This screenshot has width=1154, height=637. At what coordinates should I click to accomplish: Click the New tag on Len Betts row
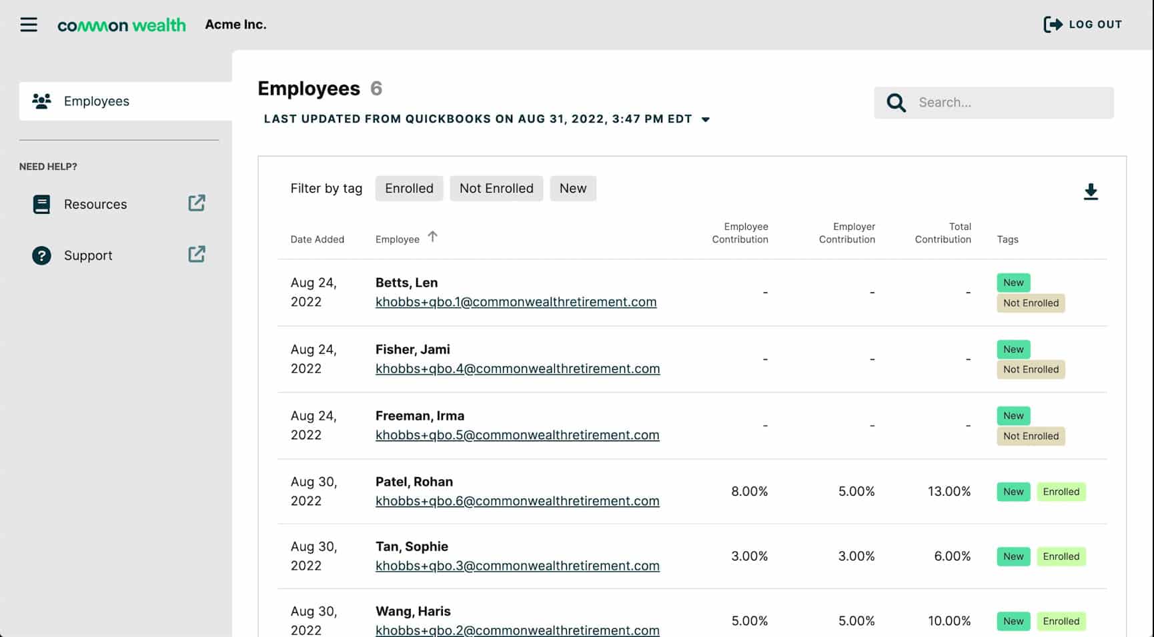[1013, 283]
